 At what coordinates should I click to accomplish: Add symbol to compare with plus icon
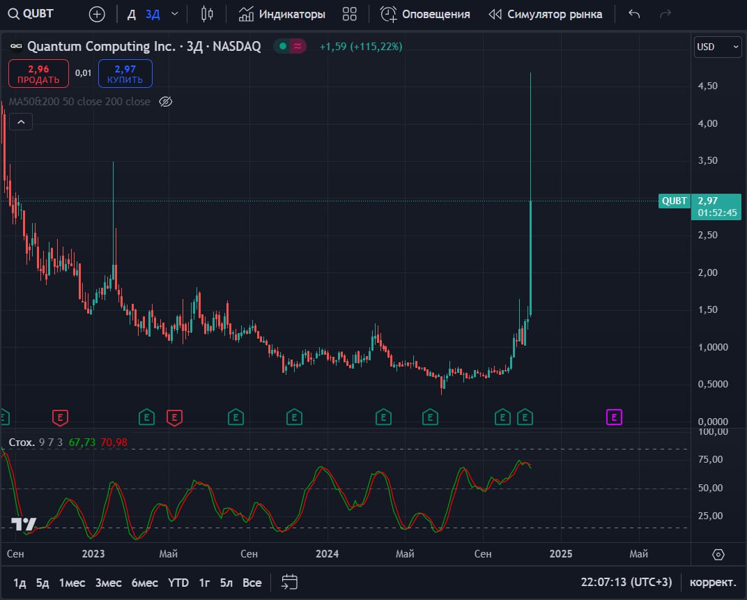click(97, 15)
